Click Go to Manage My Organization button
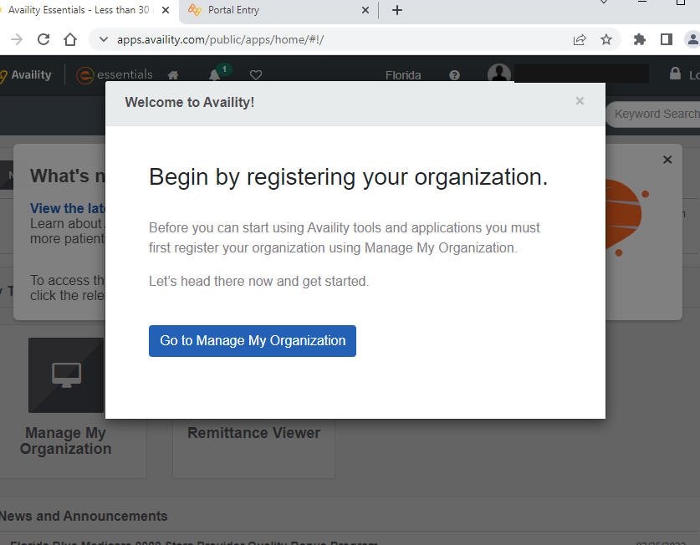 [x=253, y=340]
